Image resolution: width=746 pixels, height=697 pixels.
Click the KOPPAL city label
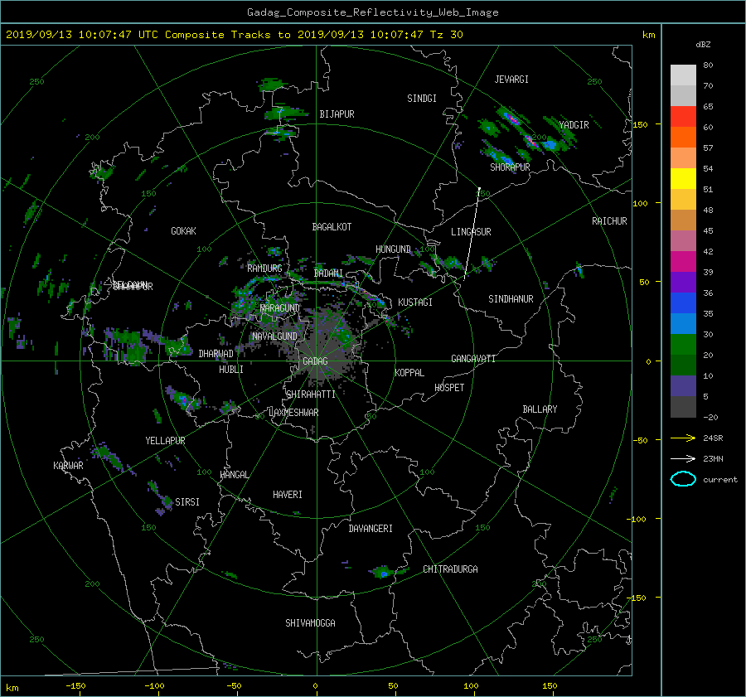[409, 373]
